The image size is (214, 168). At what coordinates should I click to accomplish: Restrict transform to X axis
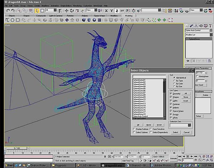click(x=106, y=10)
